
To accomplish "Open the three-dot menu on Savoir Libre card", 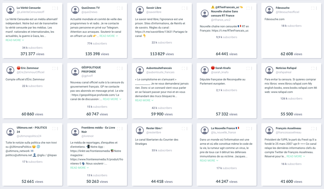I will tap(187, 8).
